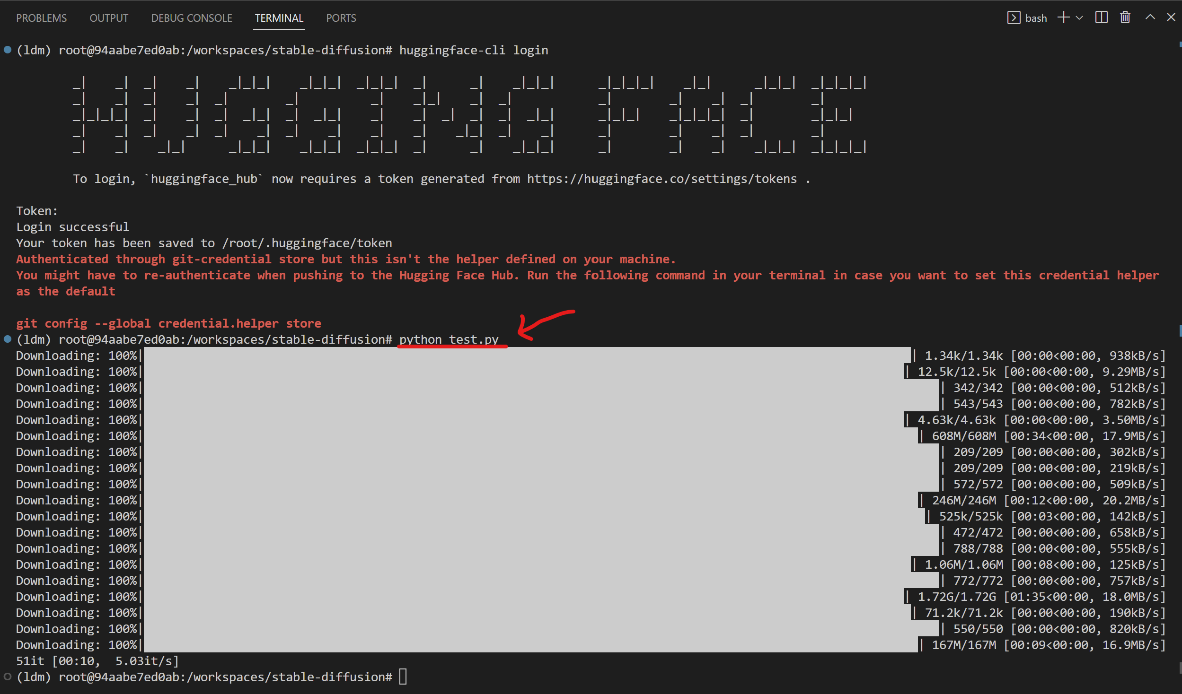Click terminal cursor at the last prompt

tap(403, 677)
